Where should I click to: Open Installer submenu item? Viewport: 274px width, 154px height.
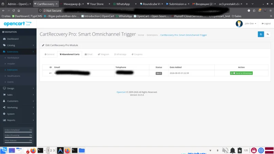click(11, 64)
